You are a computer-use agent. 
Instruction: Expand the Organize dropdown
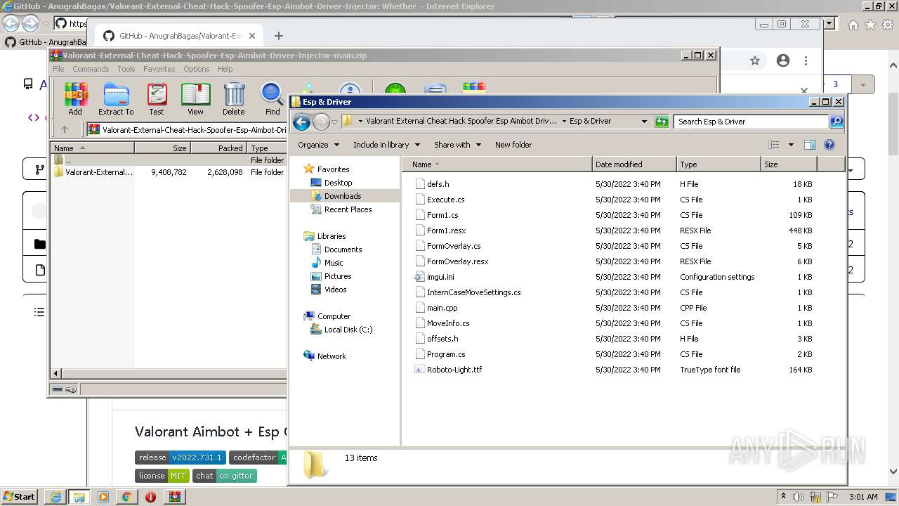(x=319, y=145)
